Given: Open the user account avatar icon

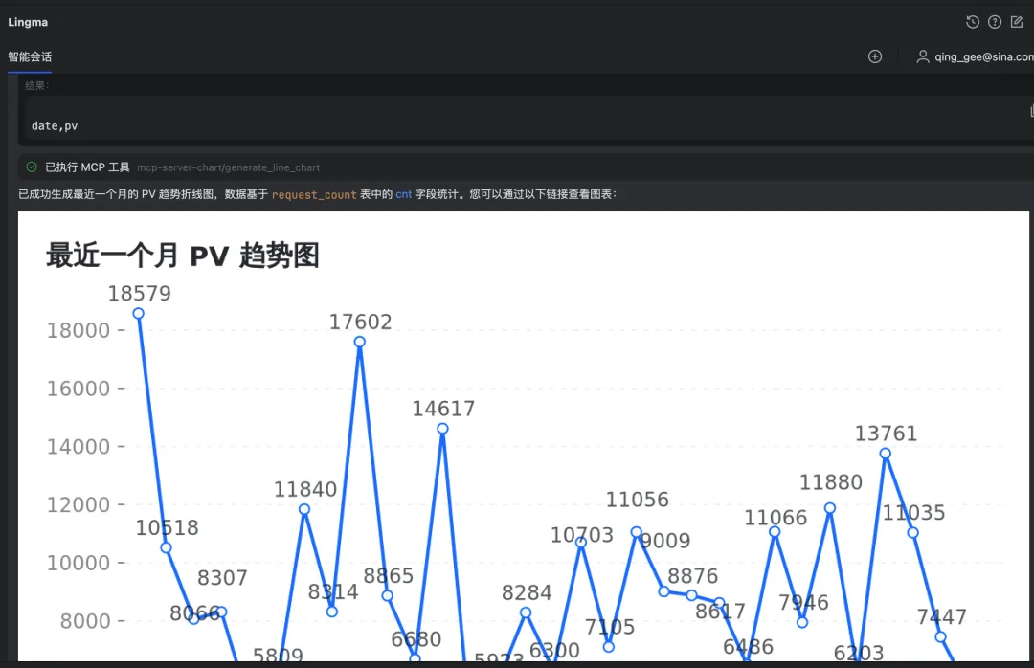Looking at the screenshot, I should click(x=923, y=56).
